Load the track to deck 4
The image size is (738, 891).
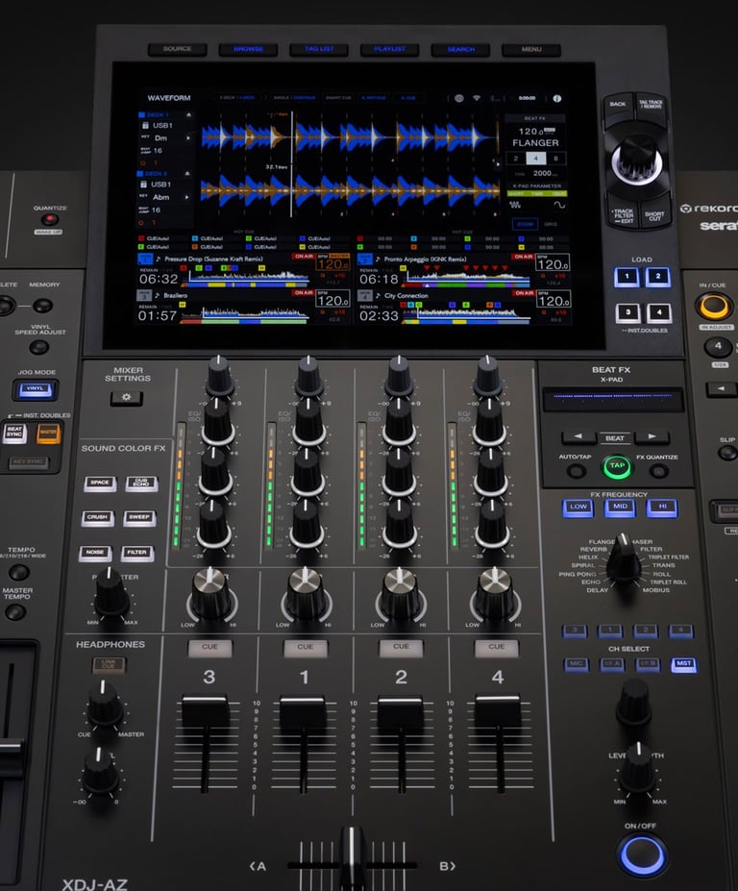(x=659, y=312)
